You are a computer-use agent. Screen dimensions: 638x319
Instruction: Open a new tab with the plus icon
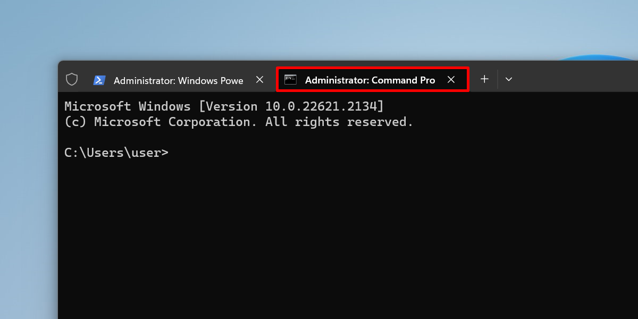[x=484, y=79]
